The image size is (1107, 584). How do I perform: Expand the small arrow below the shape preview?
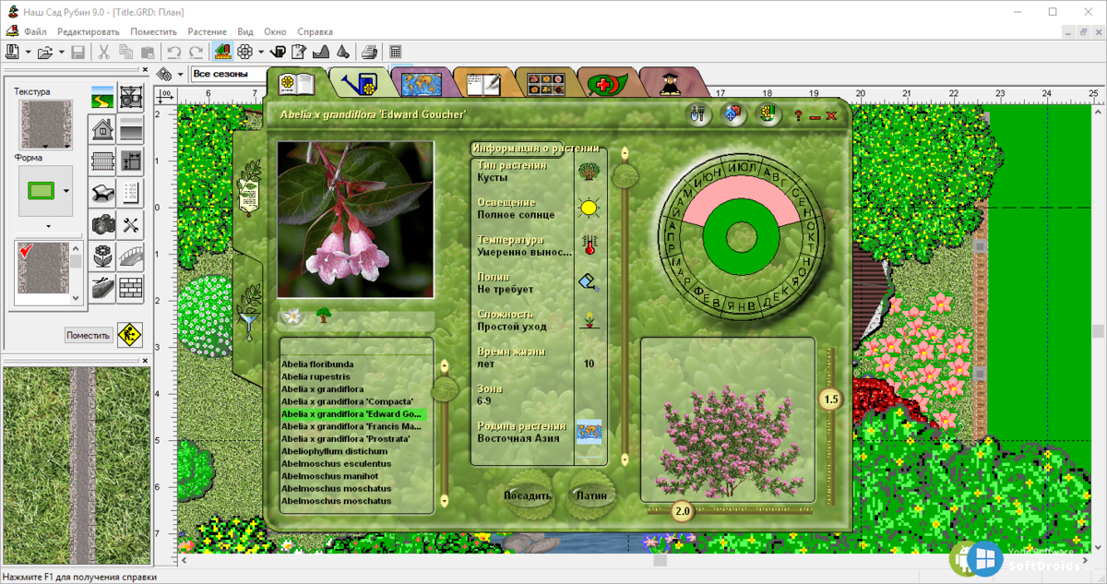48,226
